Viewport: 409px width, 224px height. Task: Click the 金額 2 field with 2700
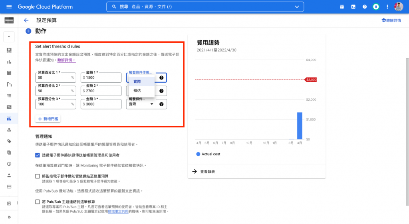click(x=101, y=91)
